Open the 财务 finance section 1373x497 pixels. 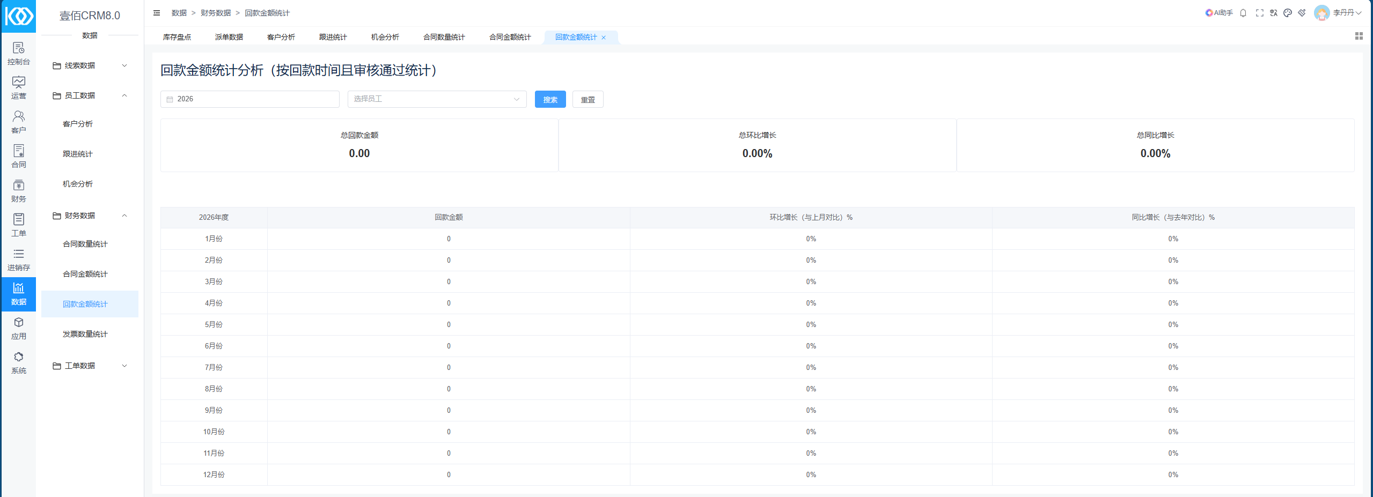19,191
